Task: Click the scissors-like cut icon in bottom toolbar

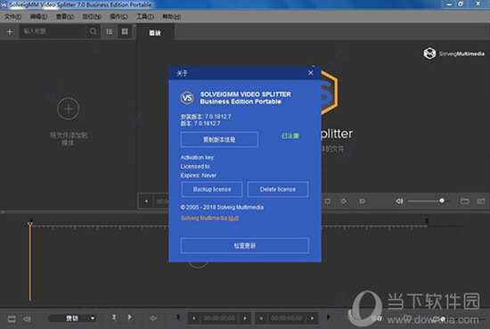Action: (x=153, y=318)
